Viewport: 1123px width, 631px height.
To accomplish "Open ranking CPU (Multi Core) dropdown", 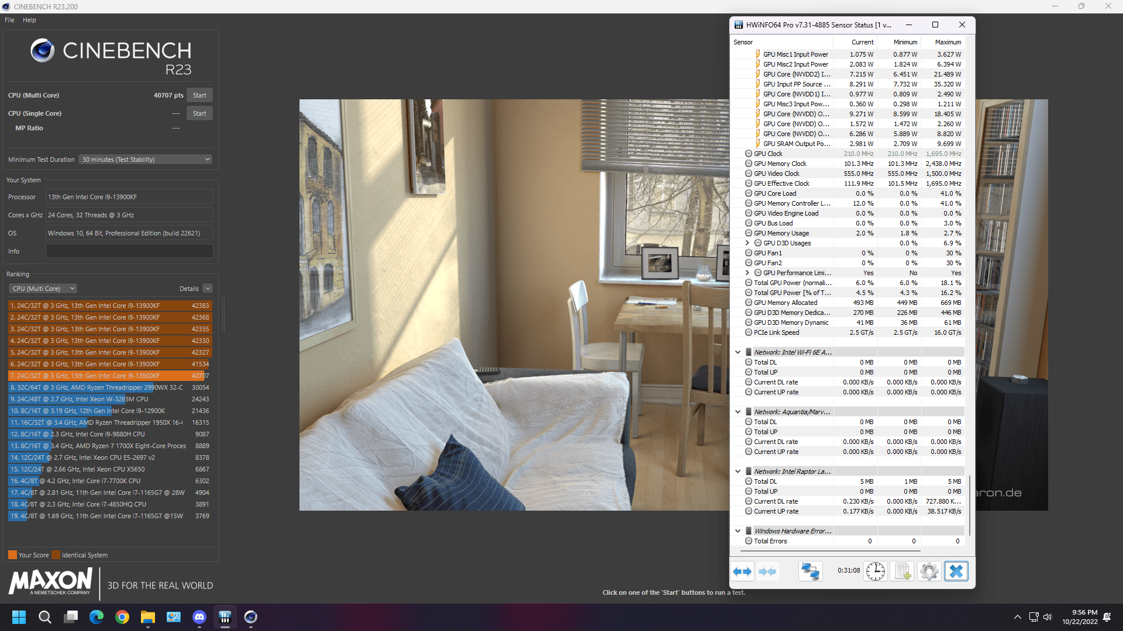I will [x=43, y=289].
